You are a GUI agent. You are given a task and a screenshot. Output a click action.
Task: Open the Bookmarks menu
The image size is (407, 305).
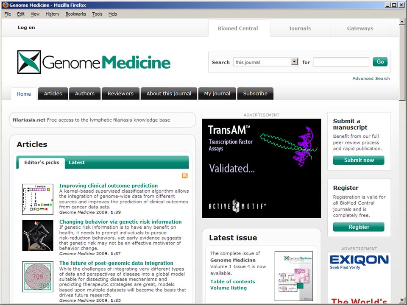tap(75, 14)
